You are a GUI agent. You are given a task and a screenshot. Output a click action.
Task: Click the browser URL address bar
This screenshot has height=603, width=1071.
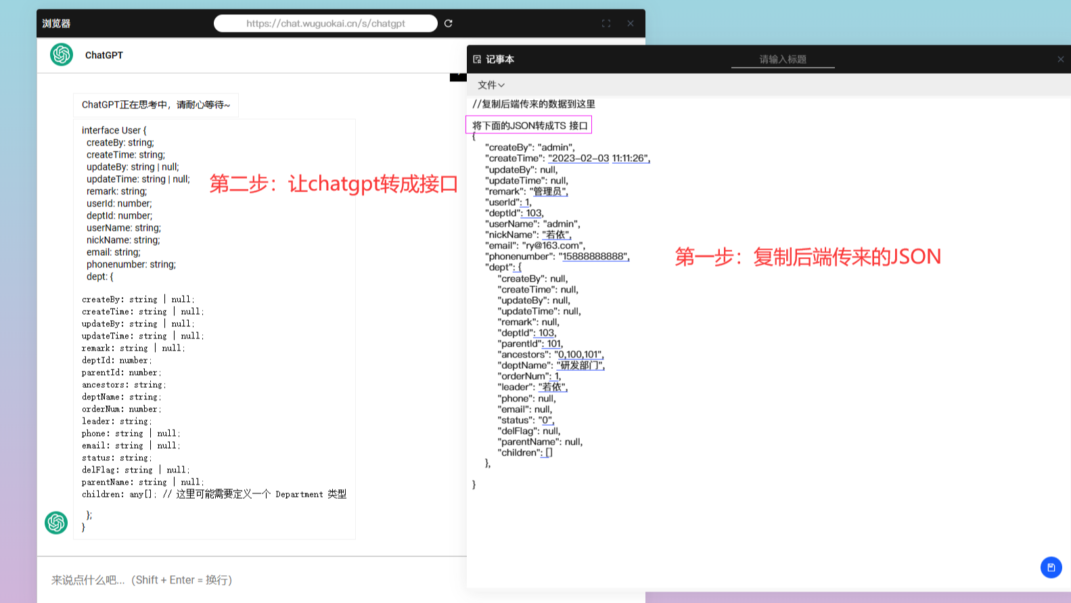point(325,23)
